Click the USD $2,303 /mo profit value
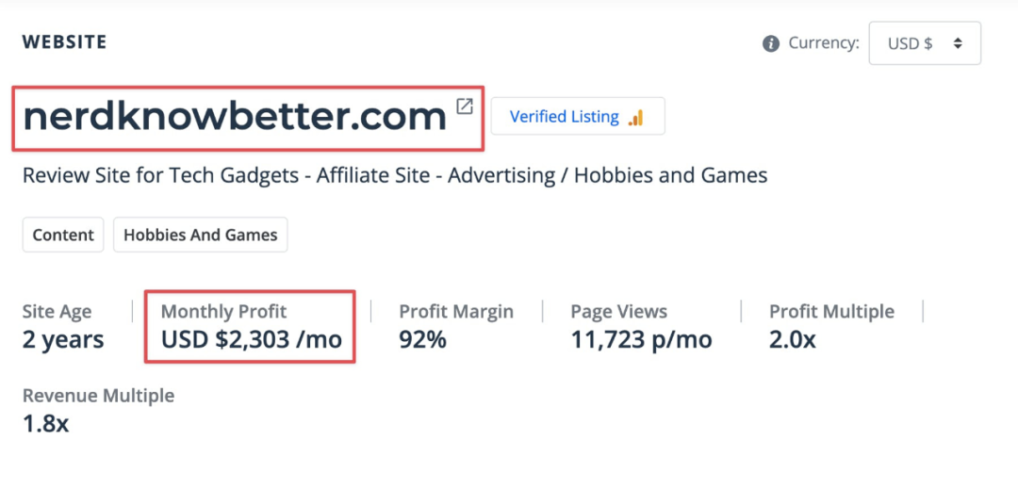Image resolution: width=1018 pixels, height=489 pixels. 251,339
